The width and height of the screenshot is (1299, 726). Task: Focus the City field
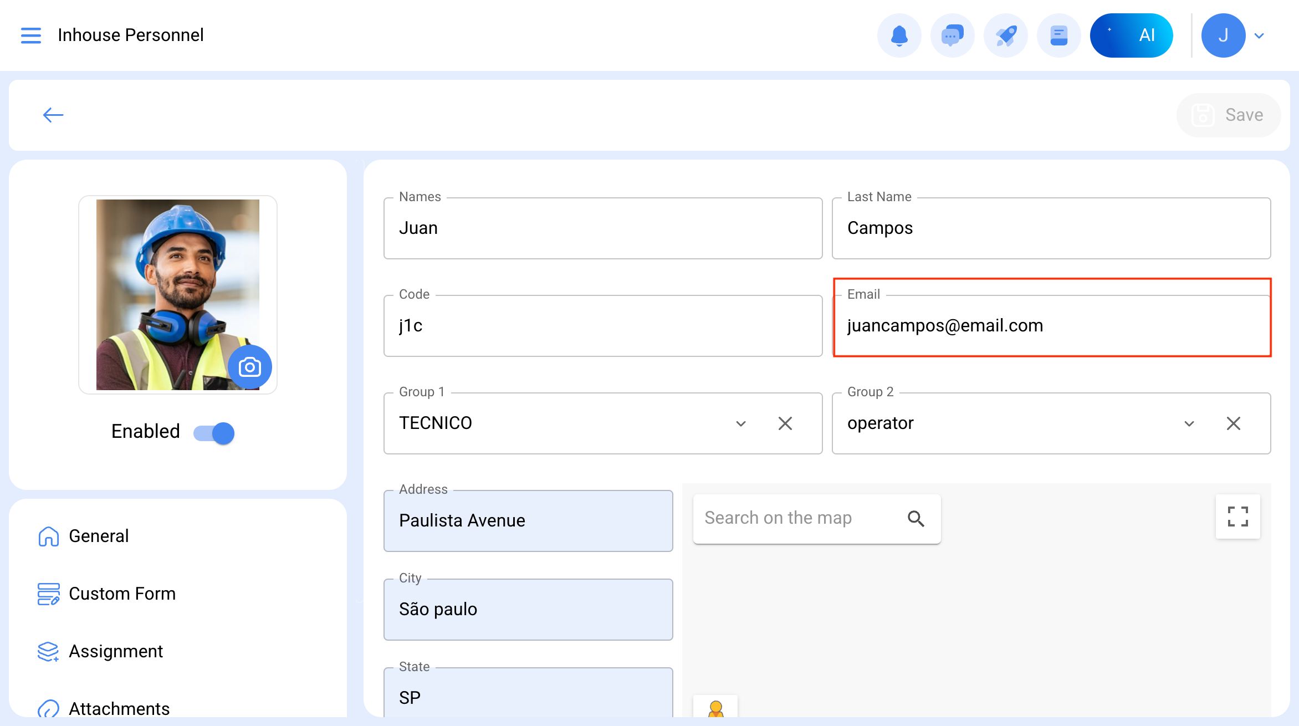(528, 609)
